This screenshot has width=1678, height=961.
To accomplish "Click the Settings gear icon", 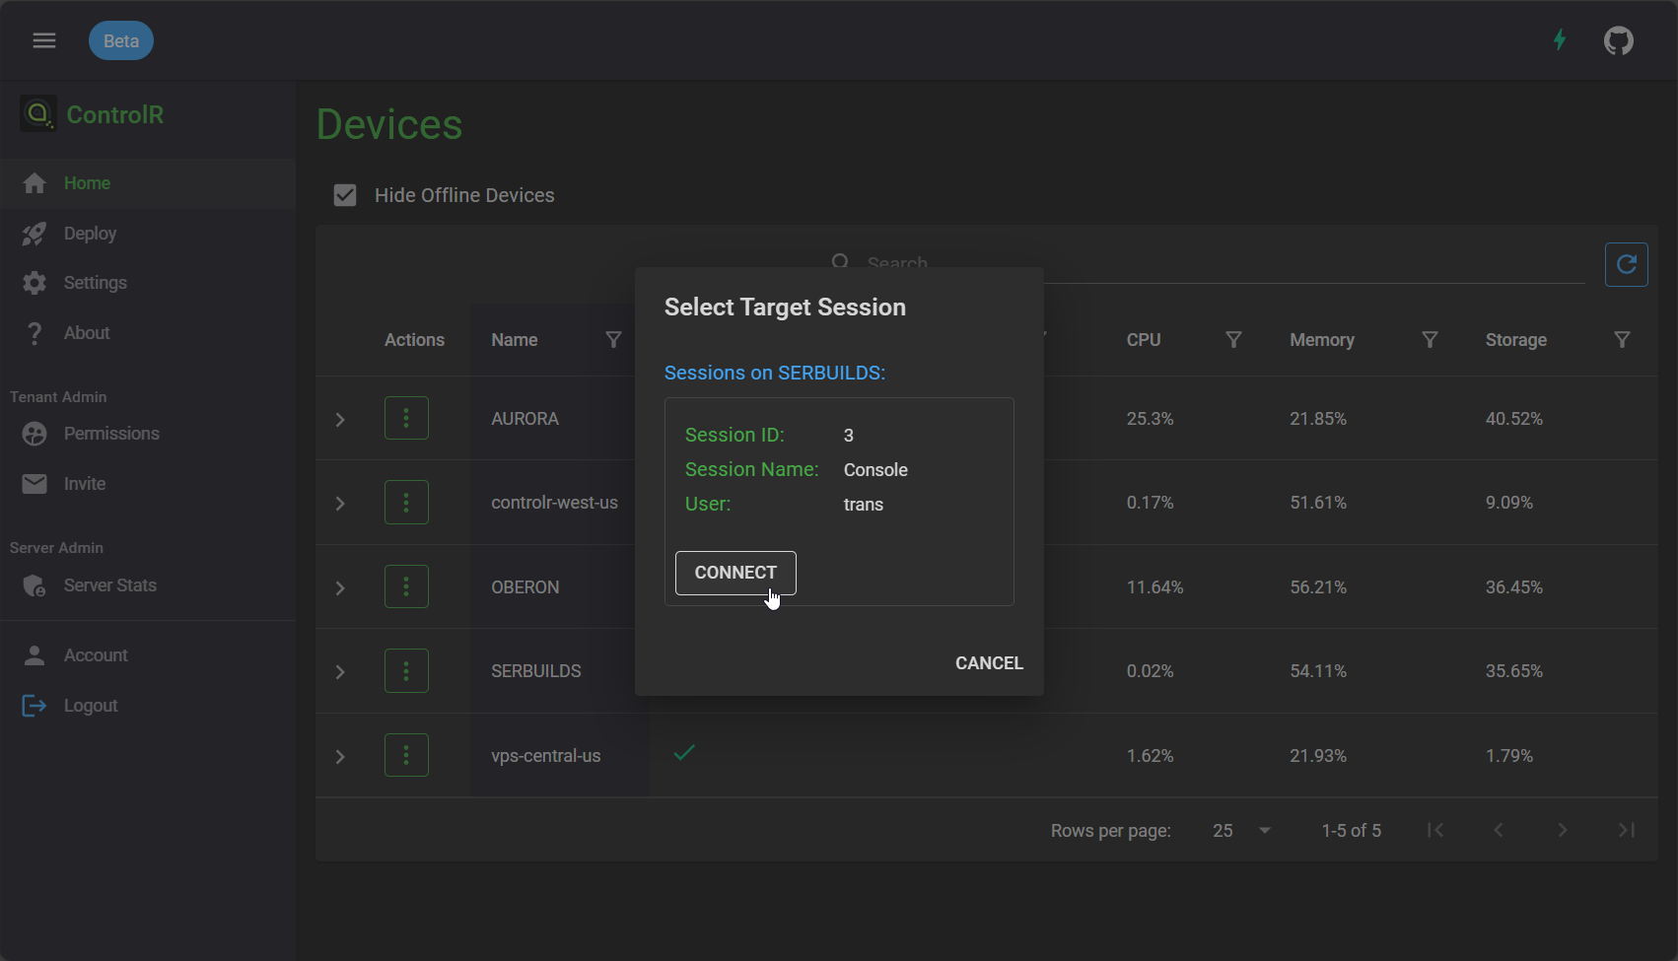I will 35,283.
